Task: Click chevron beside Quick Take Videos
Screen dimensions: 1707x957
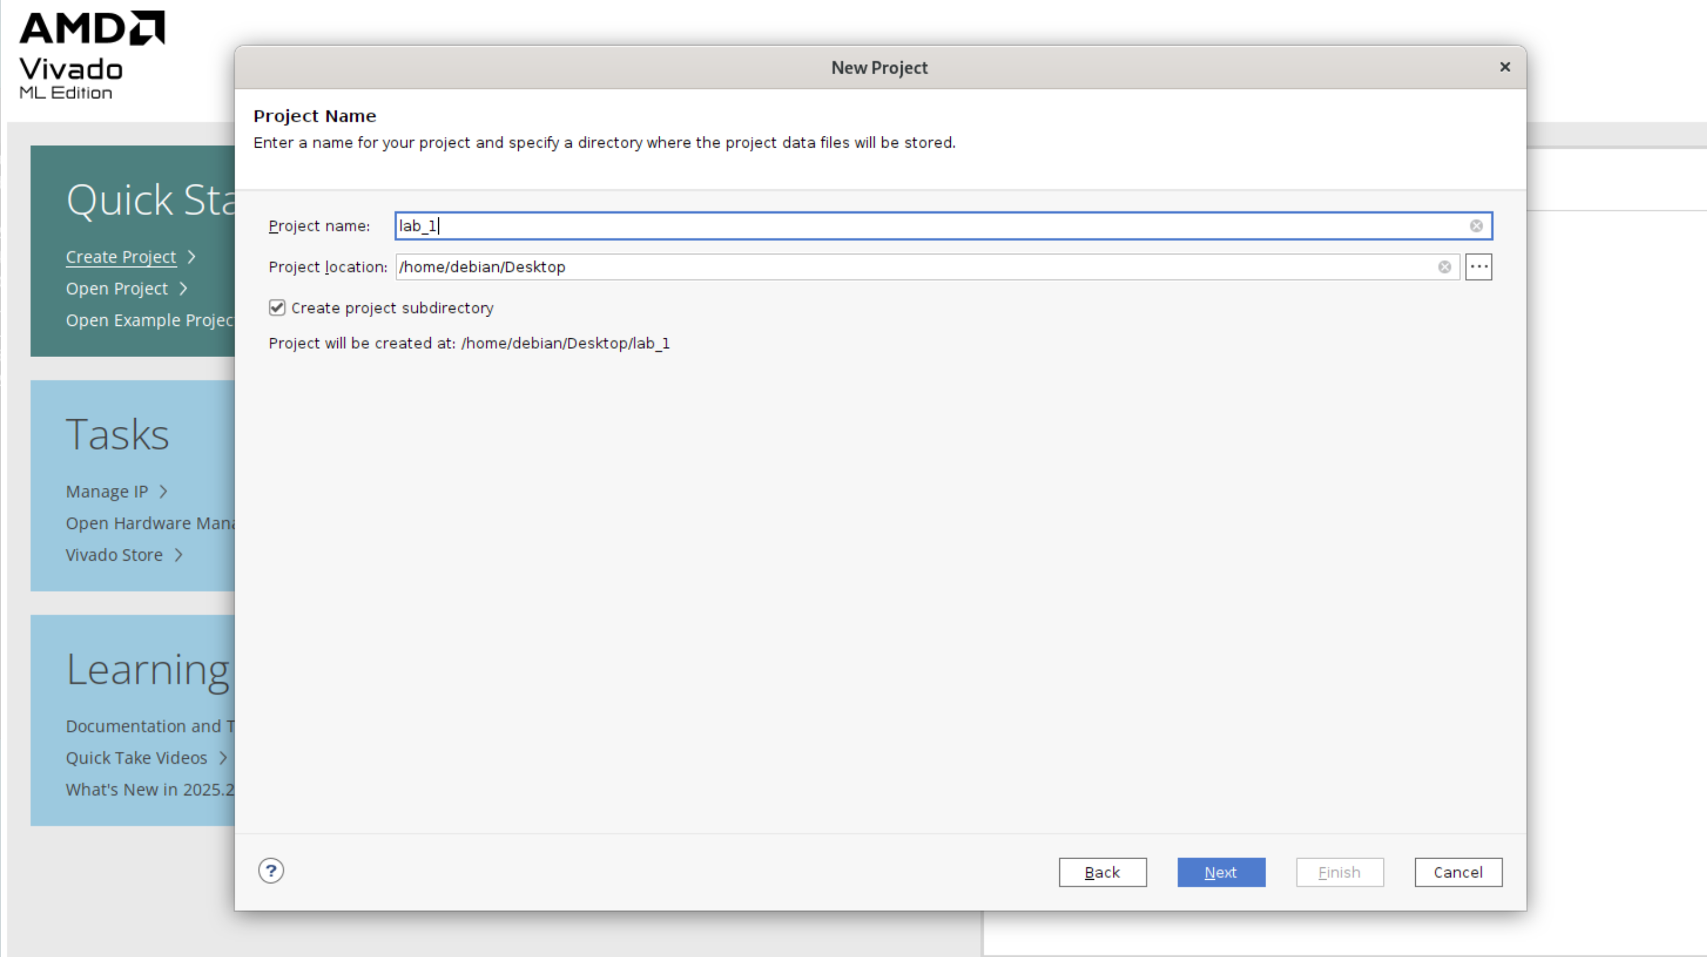Action: click(223, 758)
